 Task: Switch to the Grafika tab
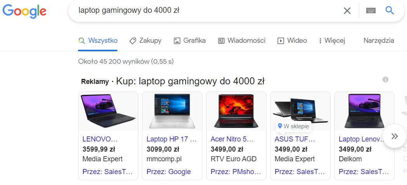click(190, 40)
